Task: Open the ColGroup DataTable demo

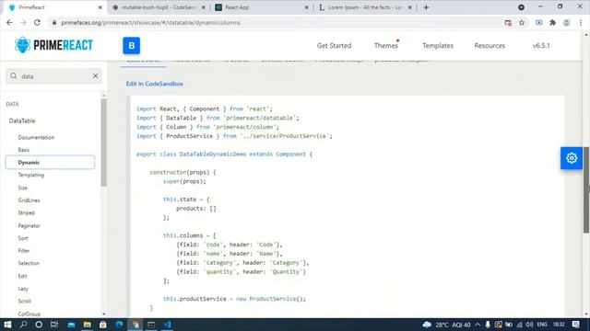Action: [29, 314]
